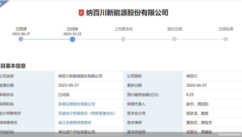
Task: Click the date 2023-10-23 under 已问询
Action: point(72,34)
